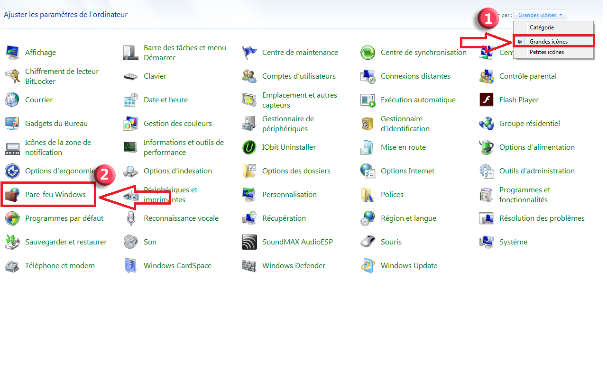Screen dimensions: 607x388
Task: Open the Groupe résidentiel spheres icon
Action: (486, 123)
